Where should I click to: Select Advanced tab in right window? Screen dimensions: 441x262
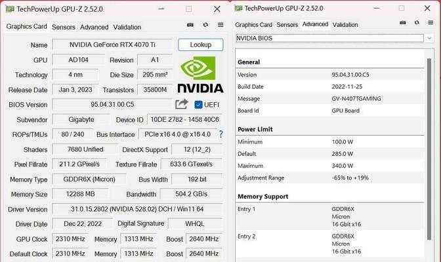pos(315,24)
